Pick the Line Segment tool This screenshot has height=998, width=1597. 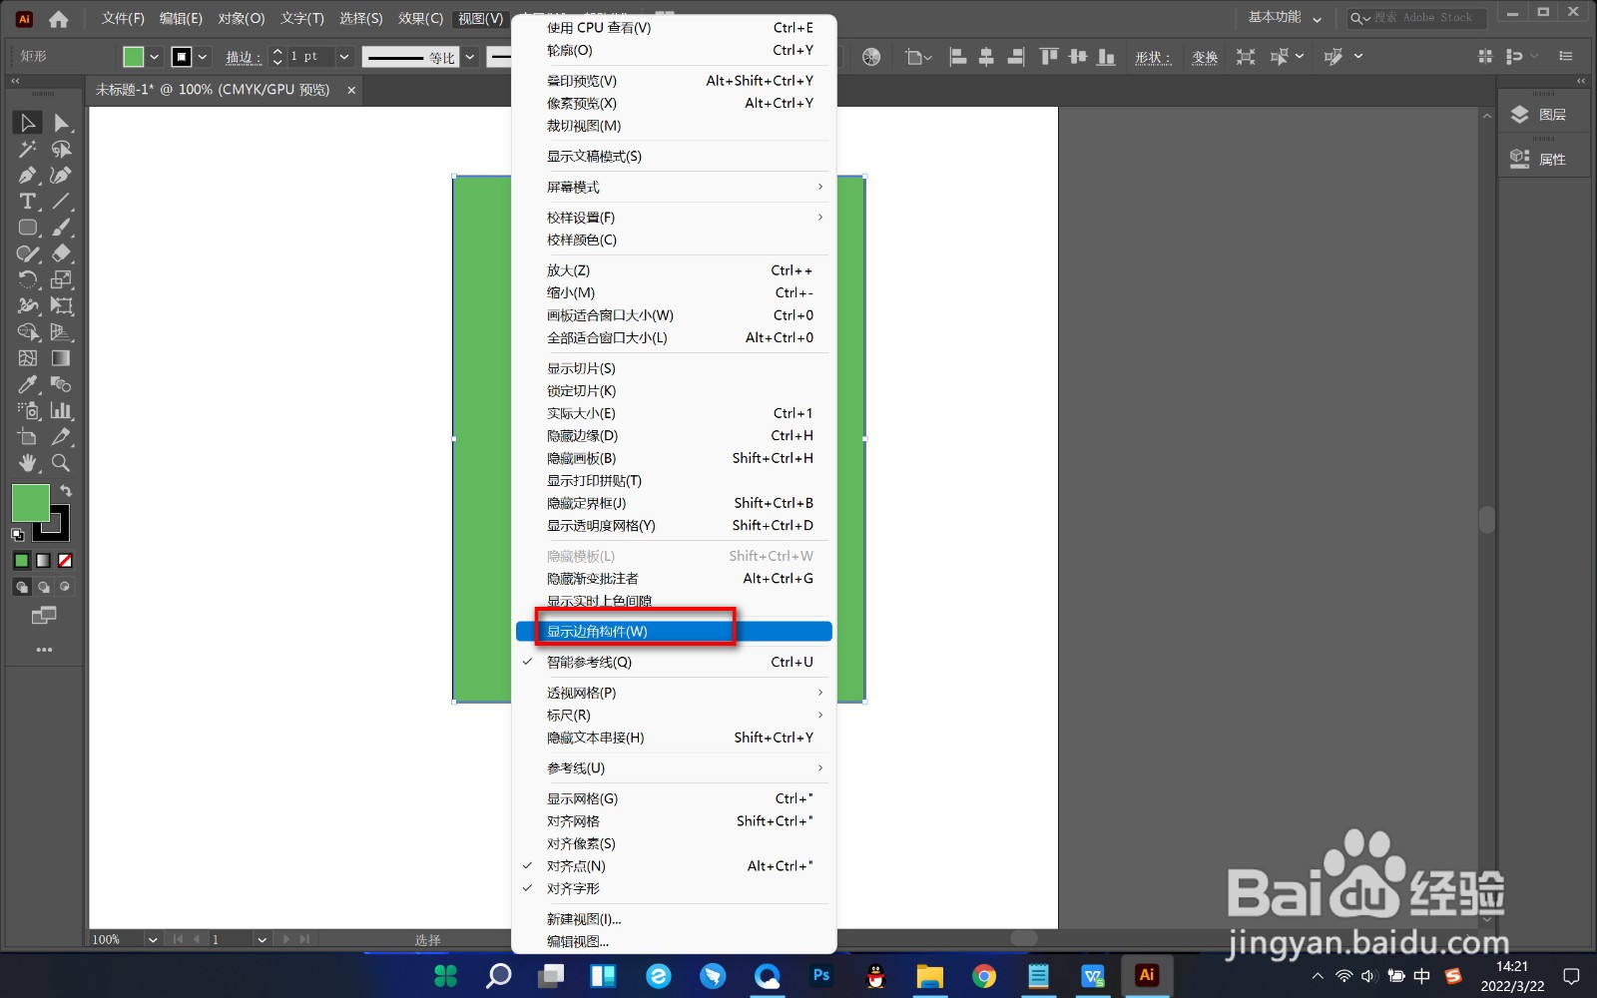tap(61, 202)
